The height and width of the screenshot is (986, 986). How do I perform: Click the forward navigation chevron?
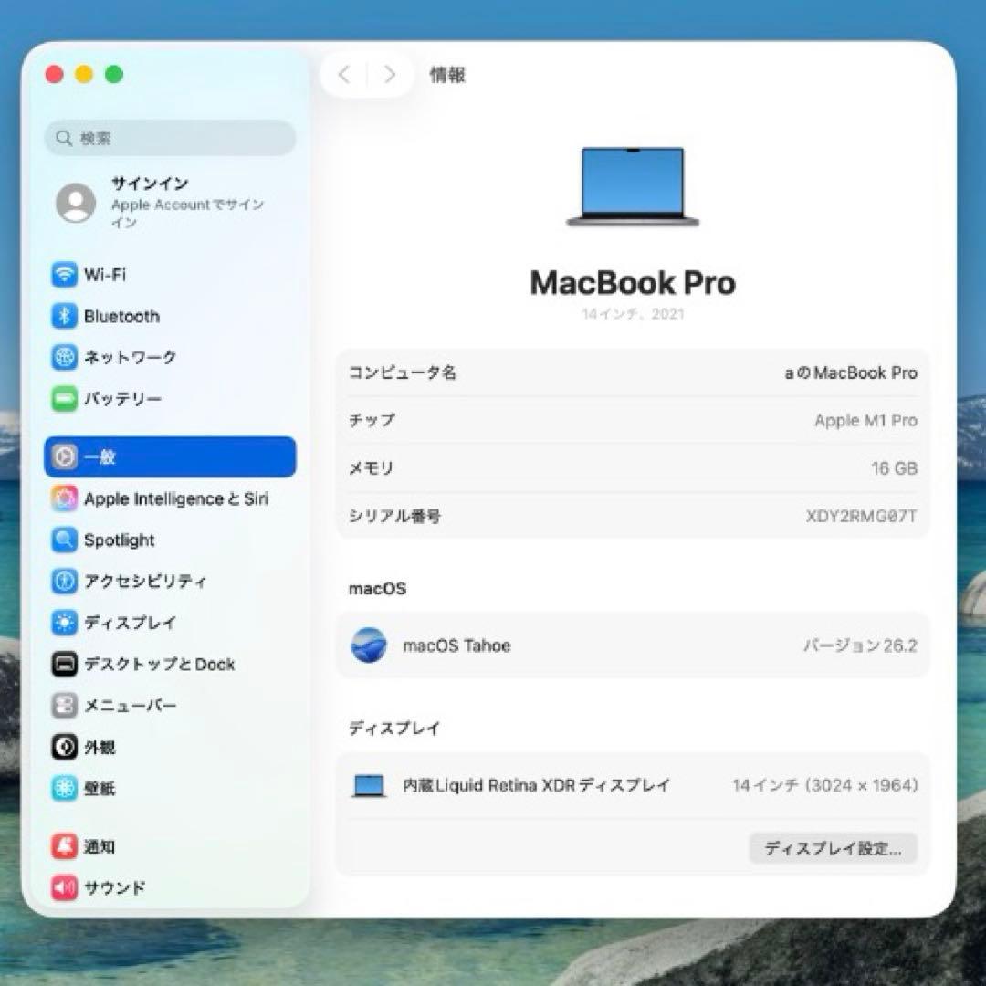point(390,75)
